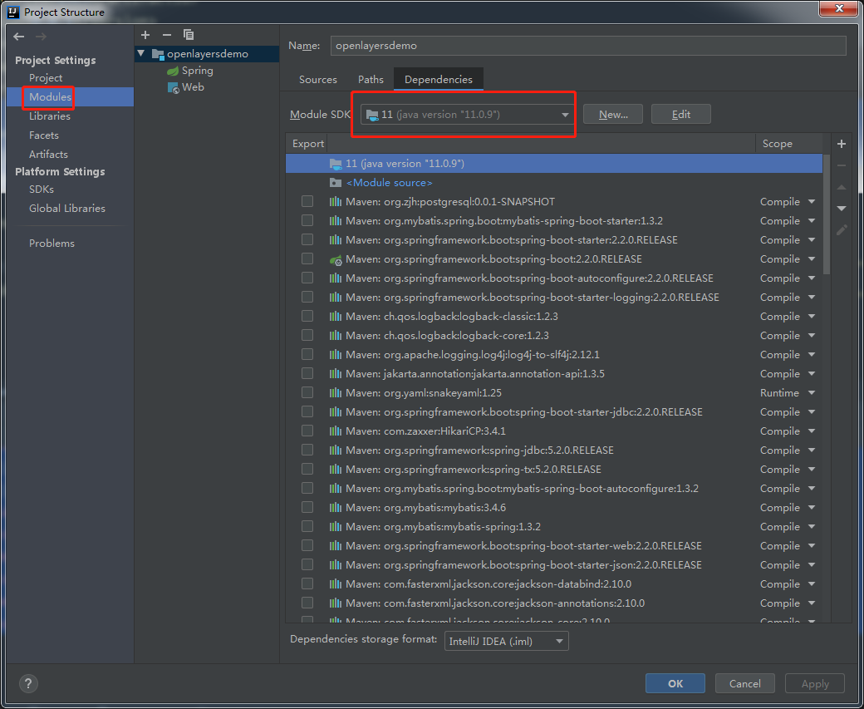
Task: Open Project under Project Settings
Action: [x=46, y=78]
